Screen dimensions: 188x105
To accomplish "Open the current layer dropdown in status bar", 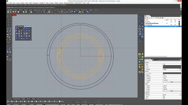I will point(52,104).
